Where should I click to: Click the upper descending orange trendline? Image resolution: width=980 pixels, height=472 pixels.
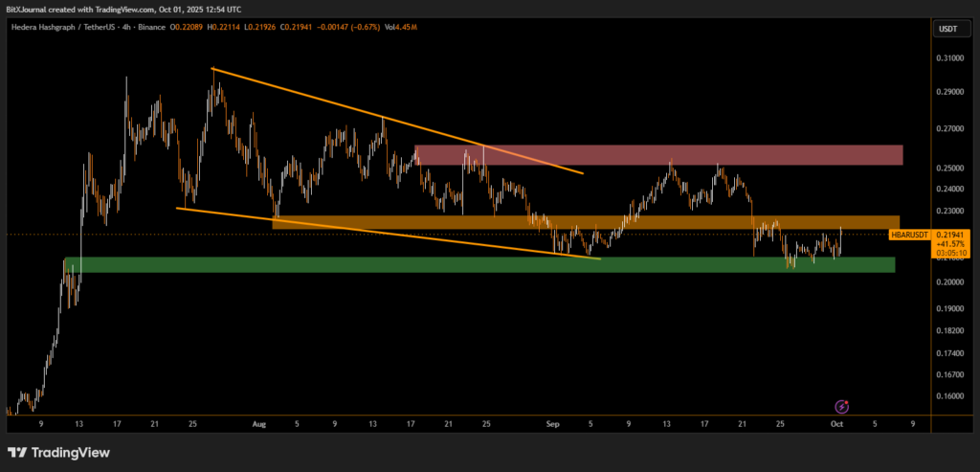(397, 121)
